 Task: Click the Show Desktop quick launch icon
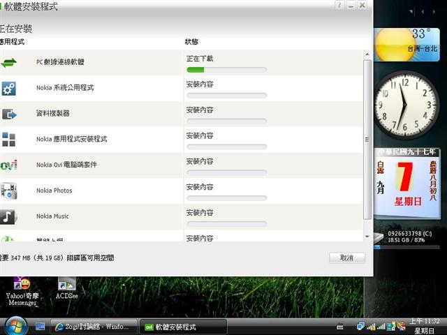pyautogui.click(x=41, y=327)
